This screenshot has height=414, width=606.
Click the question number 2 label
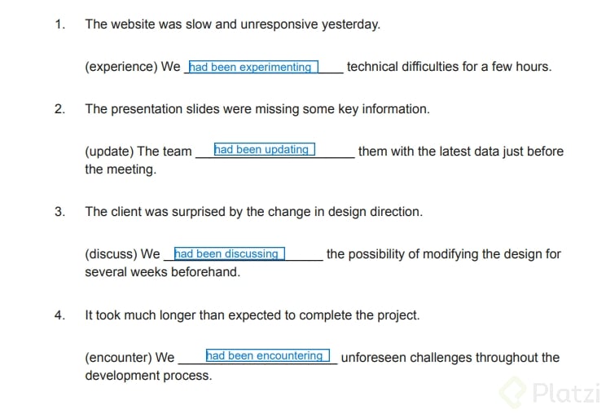point(59,109)
